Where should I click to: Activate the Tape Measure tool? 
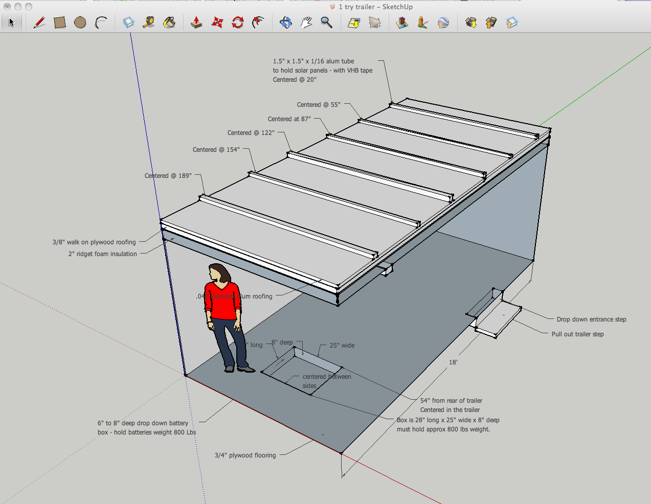point(149,22)
